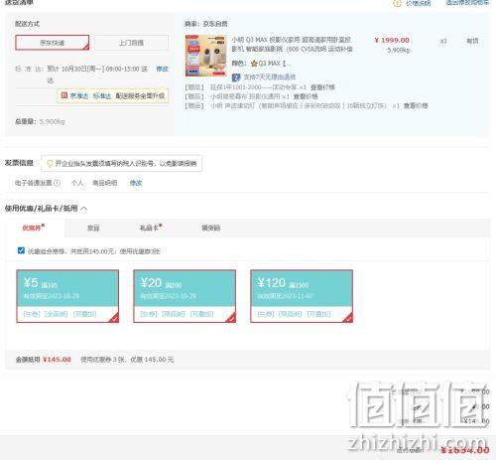Viewport: 496px width, 460px height.
Task: Click 修改 link in invoice info row
Action: pos(136,183)
